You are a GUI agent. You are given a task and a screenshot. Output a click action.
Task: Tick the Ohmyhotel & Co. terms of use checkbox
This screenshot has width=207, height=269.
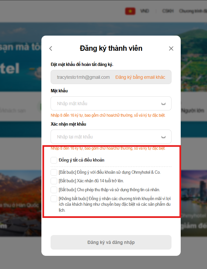coord(54,172)
